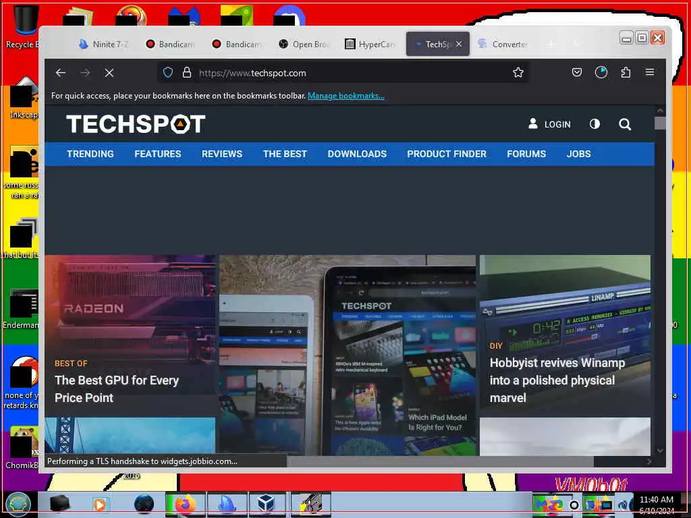Click the blue Ninite-style taskbar icon
This screenshot has width=691, height=518.
click(x=227, y=505)
